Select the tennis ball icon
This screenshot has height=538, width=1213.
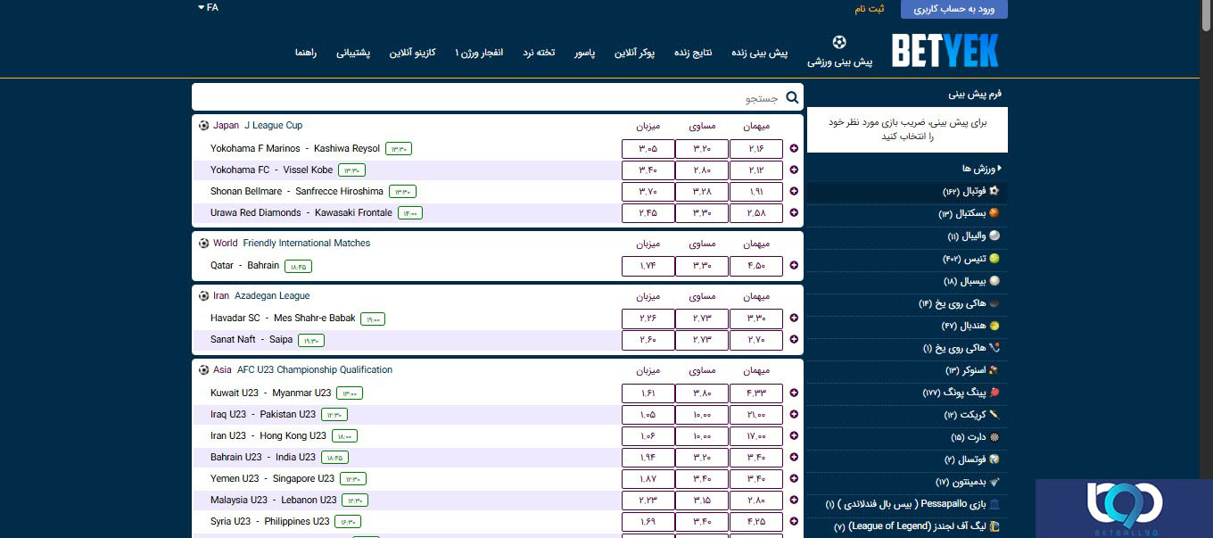pos(994,259)
